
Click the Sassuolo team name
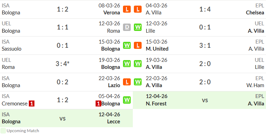pos(12,49)
